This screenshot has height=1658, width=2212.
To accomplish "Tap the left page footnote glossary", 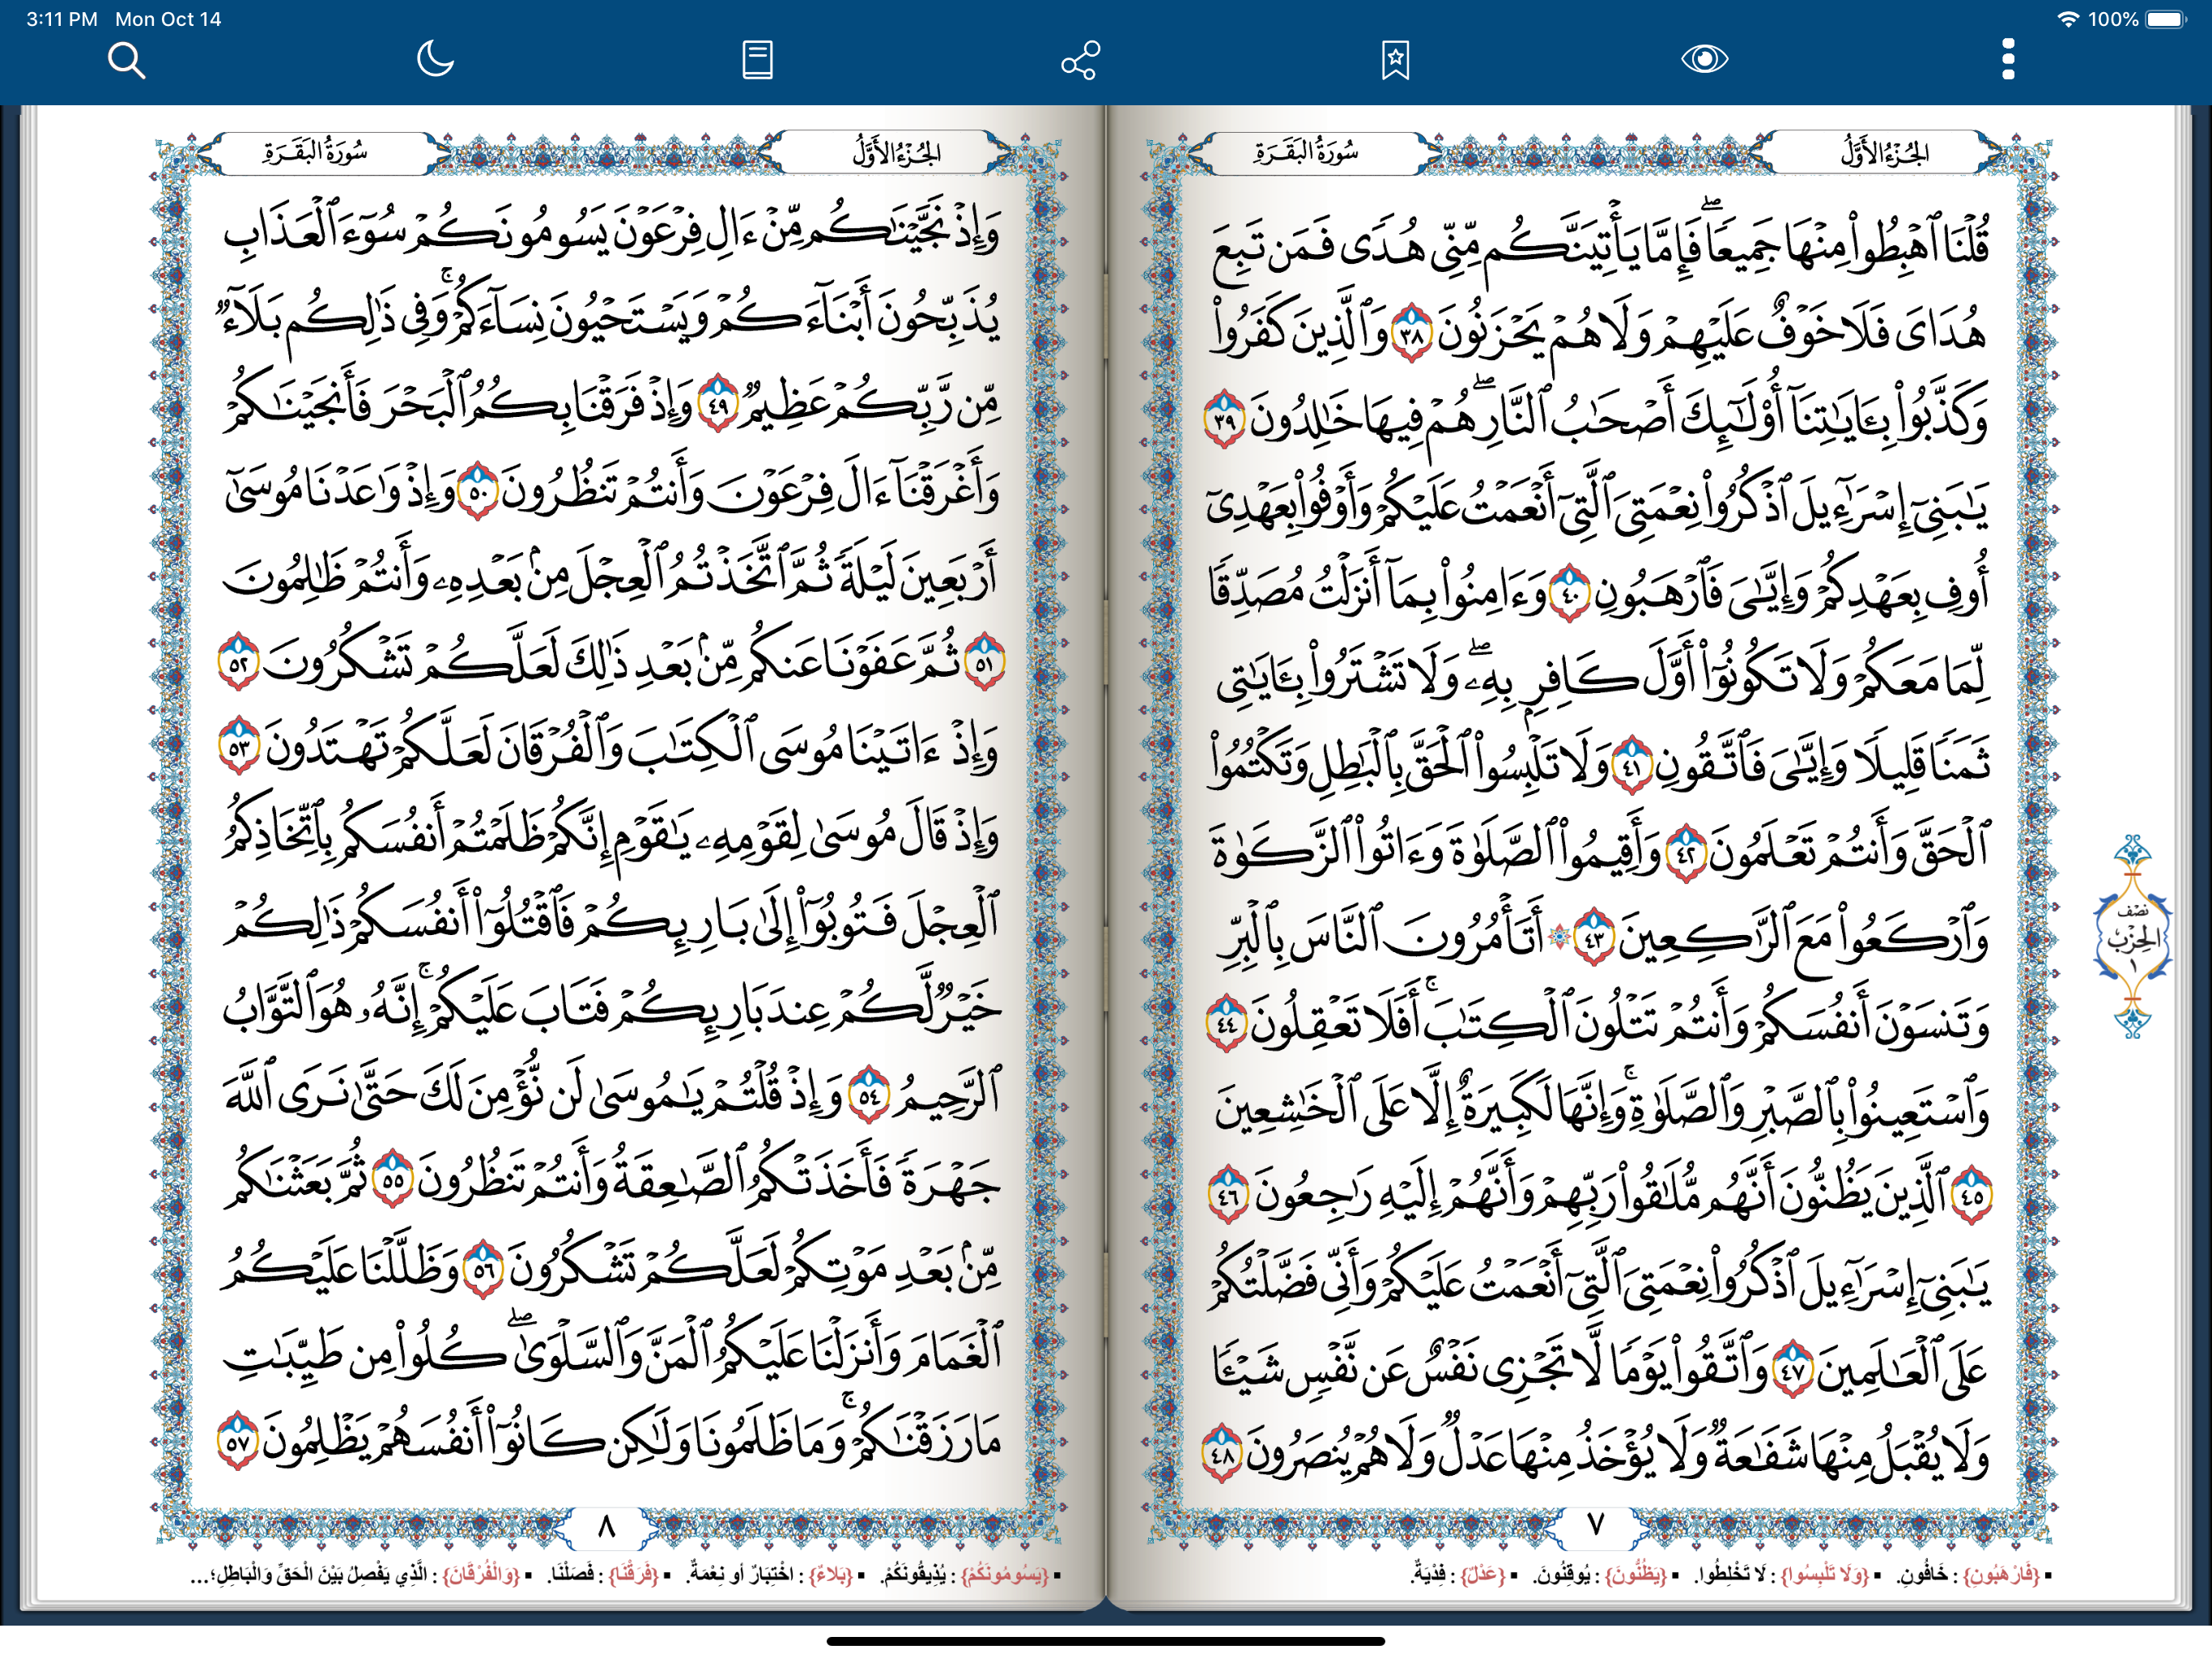I will (x=625, y=1576).
